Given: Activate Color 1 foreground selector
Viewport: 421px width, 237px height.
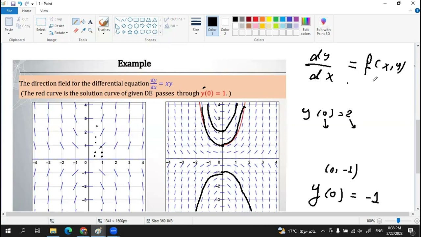Looking at the screenshot, I should tap(212, 26).
